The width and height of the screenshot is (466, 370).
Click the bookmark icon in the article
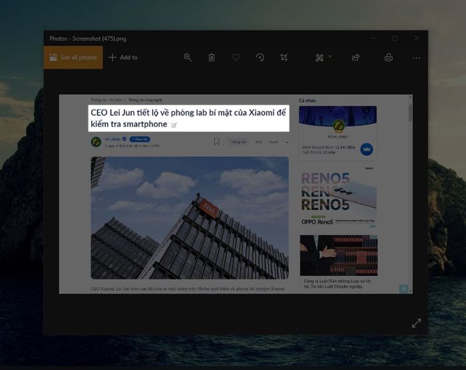coord(216,142)
